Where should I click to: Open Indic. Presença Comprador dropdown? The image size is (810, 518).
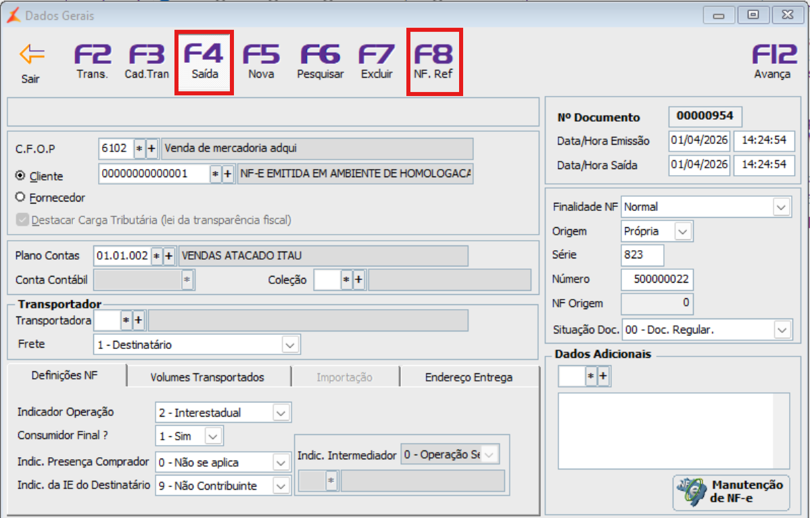click(281, 463)
